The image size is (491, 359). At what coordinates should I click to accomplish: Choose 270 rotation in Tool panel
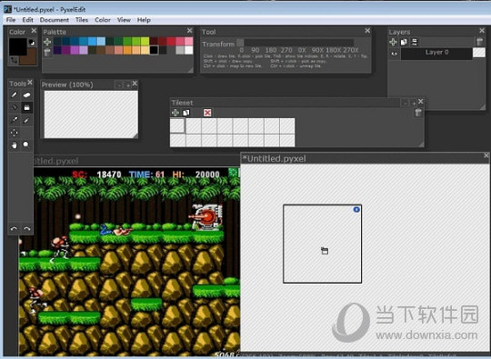(x=286, y=50)
